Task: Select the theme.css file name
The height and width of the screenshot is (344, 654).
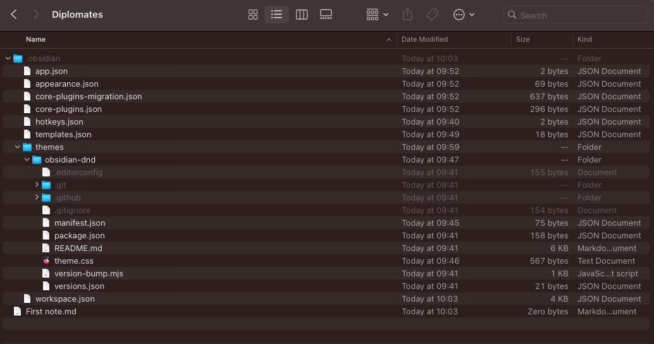Action: 74,261
